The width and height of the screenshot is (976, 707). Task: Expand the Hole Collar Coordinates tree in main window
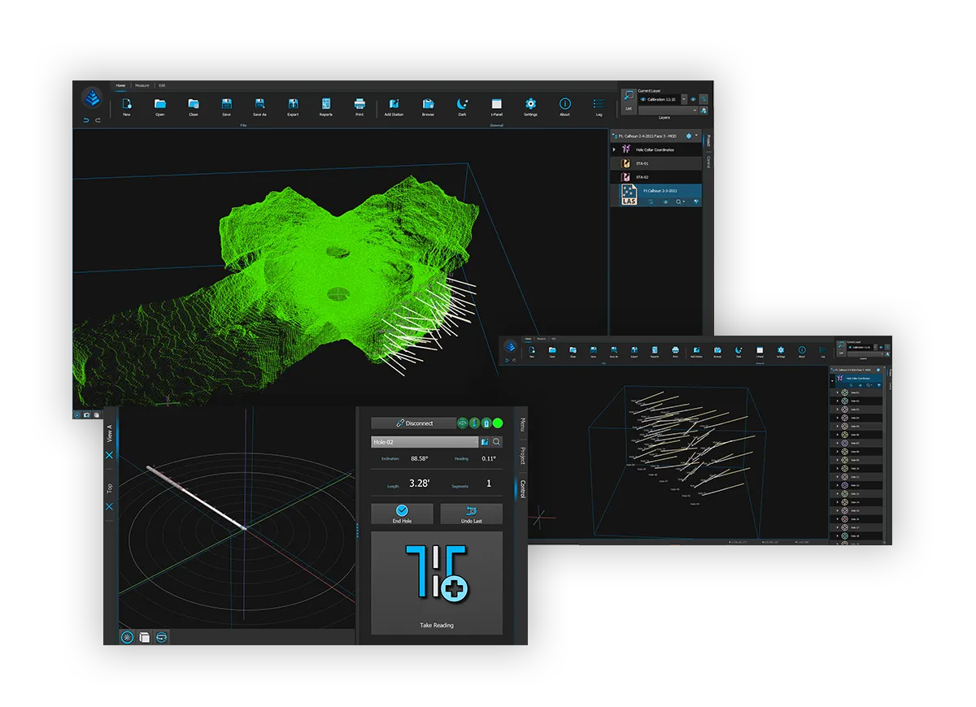tap(614, 150)
